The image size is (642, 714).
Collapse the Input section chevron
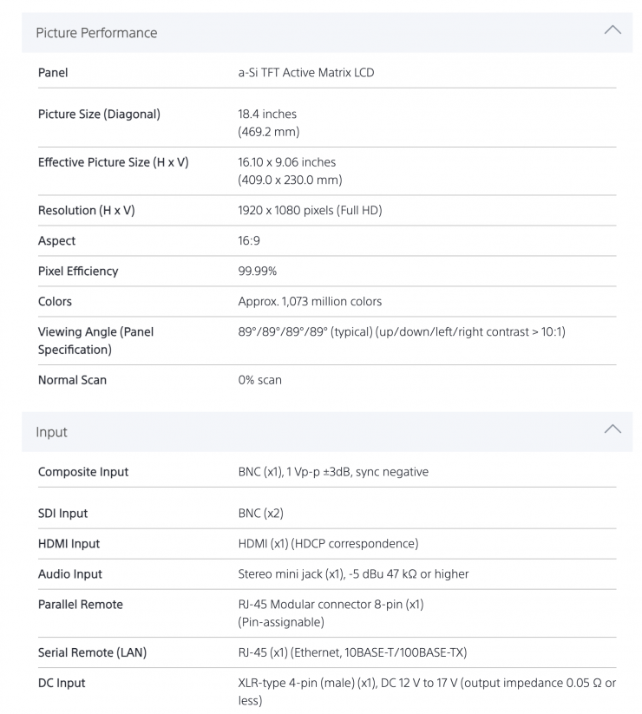coord(612,429)
